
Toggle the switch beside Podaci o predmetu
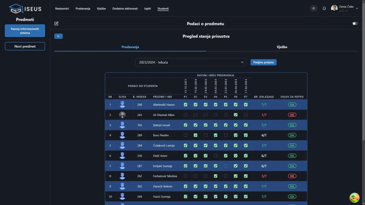[x=355, y=24]
